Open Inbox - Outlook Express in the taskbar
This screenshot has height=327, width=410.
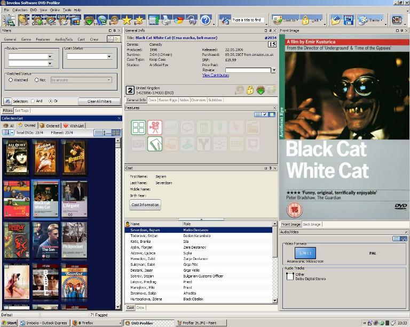(44, 323)
